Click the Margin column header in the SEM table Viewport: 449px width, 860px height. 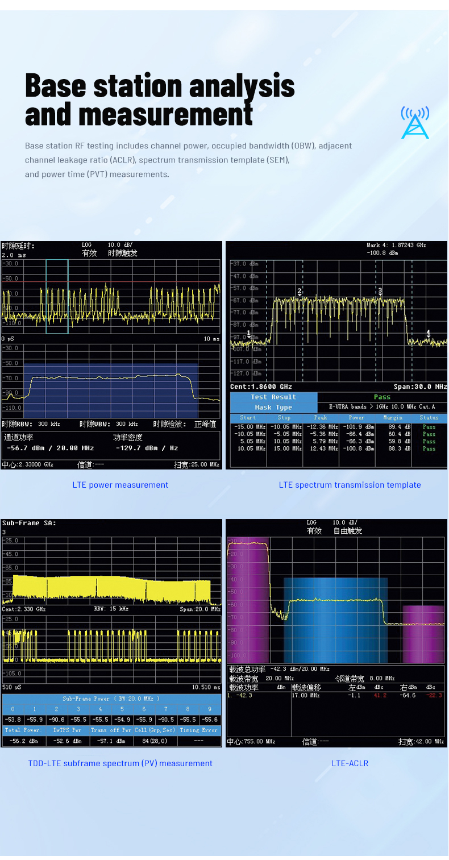pyautogui.click(x=393, y=418)
